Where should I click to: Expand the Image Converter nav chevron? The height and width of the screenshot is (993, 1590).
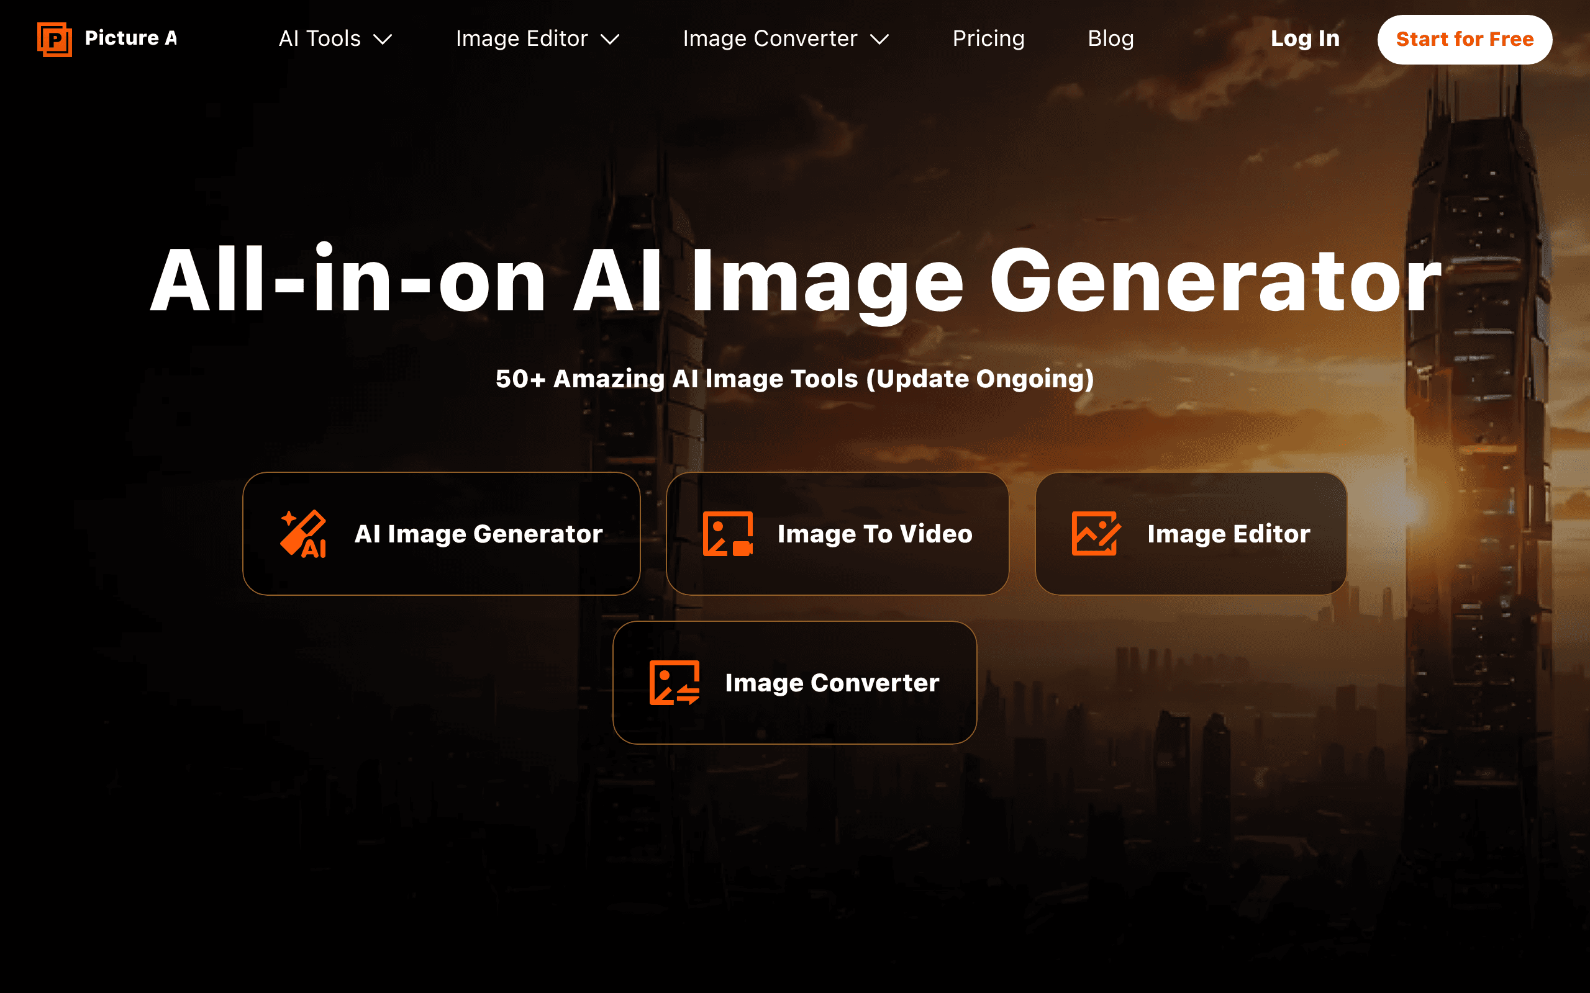pos(879,39)
